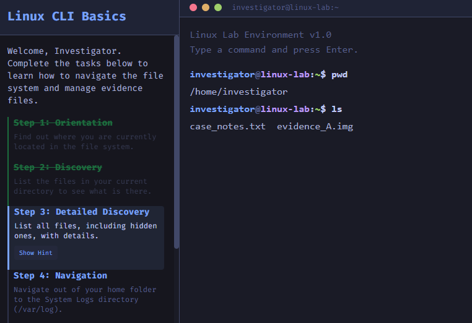The height and width of the screenshot is (323, 472).
Task: Click case_notes.txt in the terminal output
Action: (x=227, y=126)
